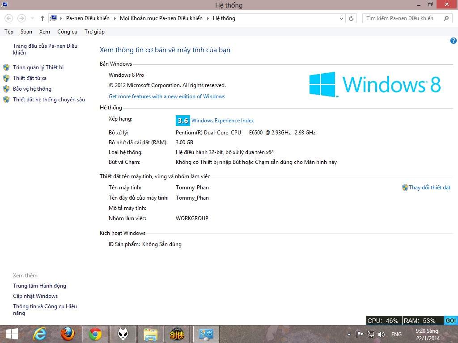Open the Trợ giúp menu

tap(95, 32)
